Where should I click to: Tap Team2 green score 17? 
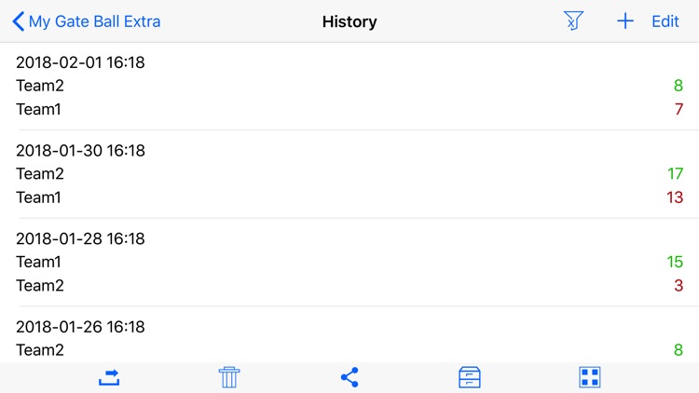tap(675, 174)
